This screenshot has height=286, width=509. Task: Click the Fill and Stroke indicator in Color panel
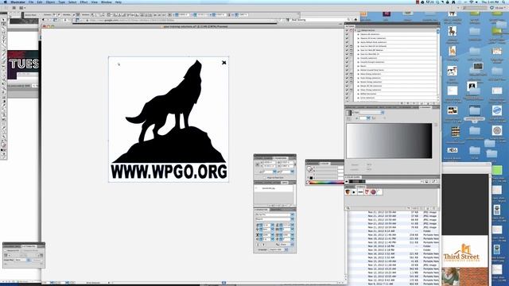pyautogui.click(x=309, y=169)
